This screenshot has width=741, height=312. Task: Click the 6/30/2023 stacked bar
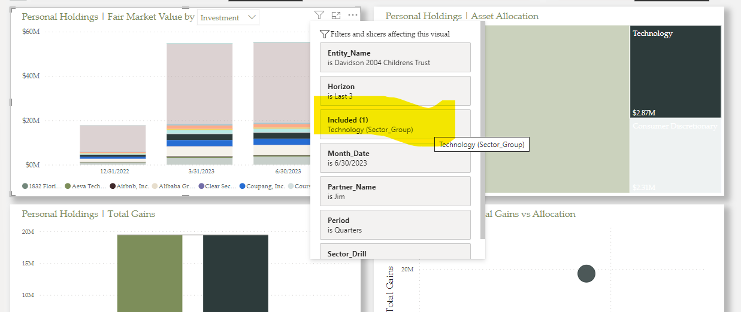coord(282,103)
